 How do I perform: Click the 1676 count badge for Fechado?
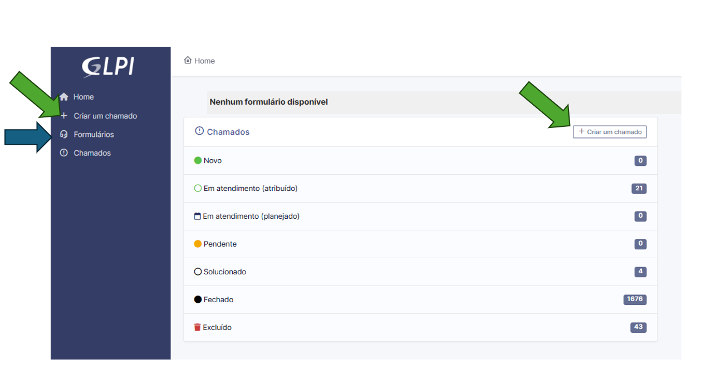[635, 299]
